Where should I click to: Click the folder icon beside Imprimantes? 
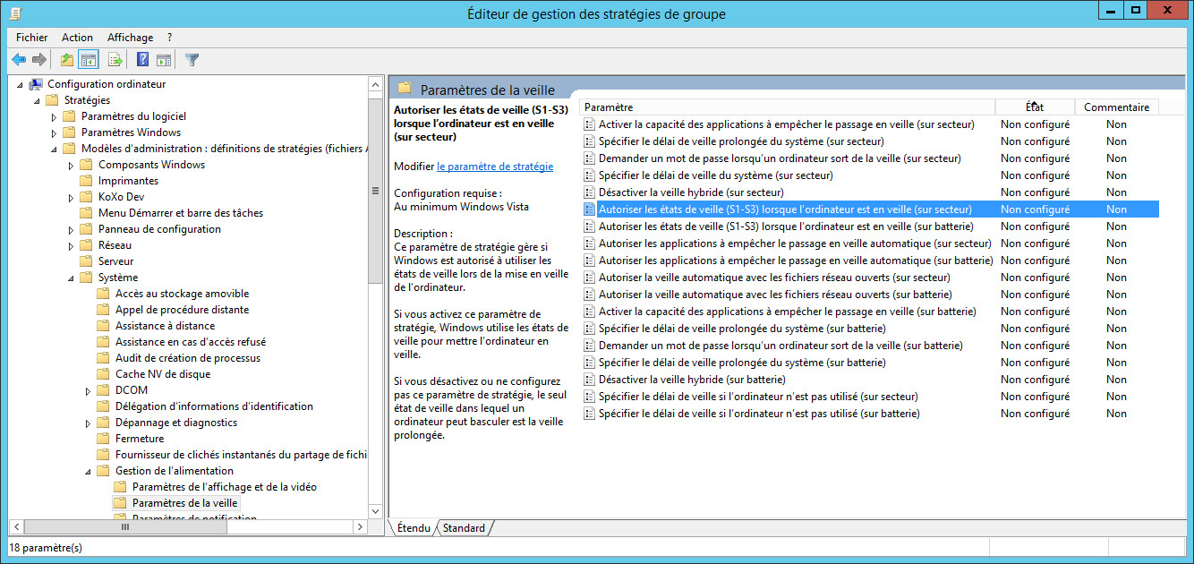(86, 181)
